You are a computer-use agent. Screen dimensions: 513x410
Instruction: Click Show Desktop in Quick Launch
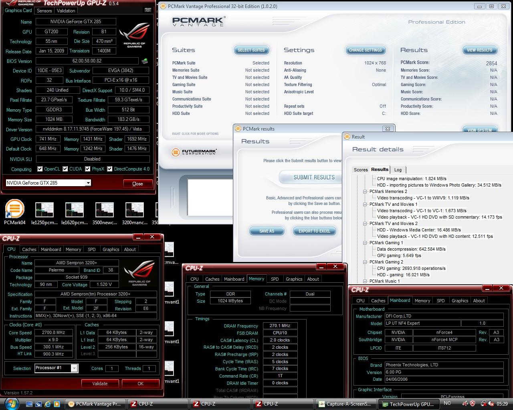point(29,404)
